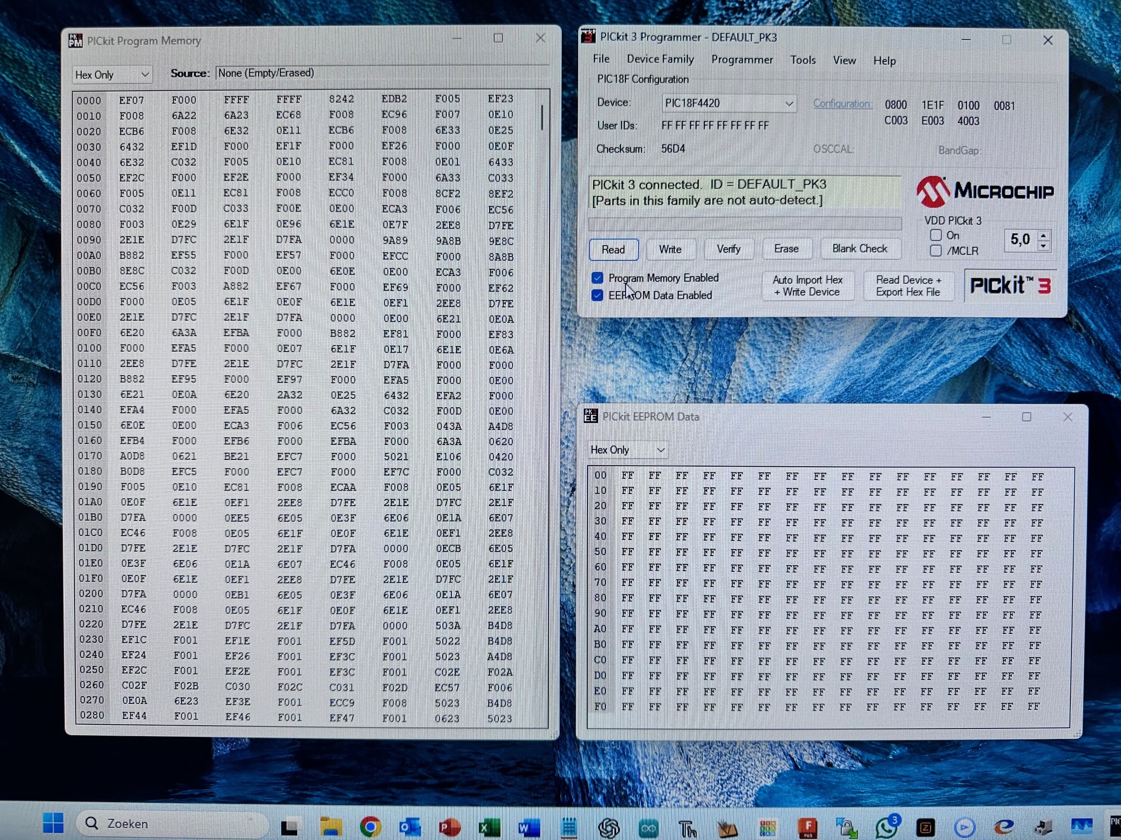Open the orange Z taskbar app
Image resolution: width=1121 pixels, height=840 pixels.
point(925,828)
